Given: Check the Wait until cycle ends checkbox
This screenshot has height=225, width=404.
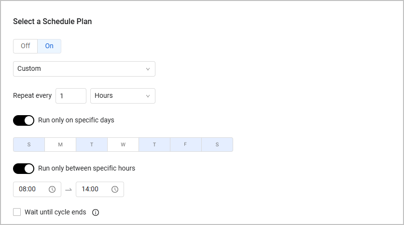Looking at the screenshot, I should [x=17, y=212].
